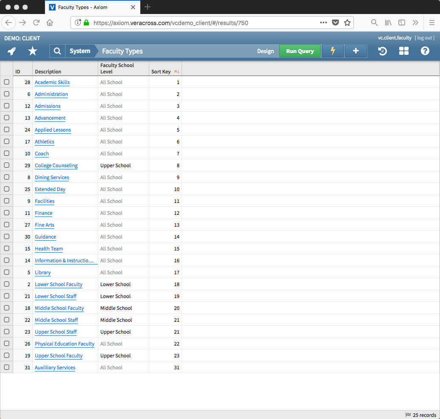Switch to the Design view

(265, 51)
